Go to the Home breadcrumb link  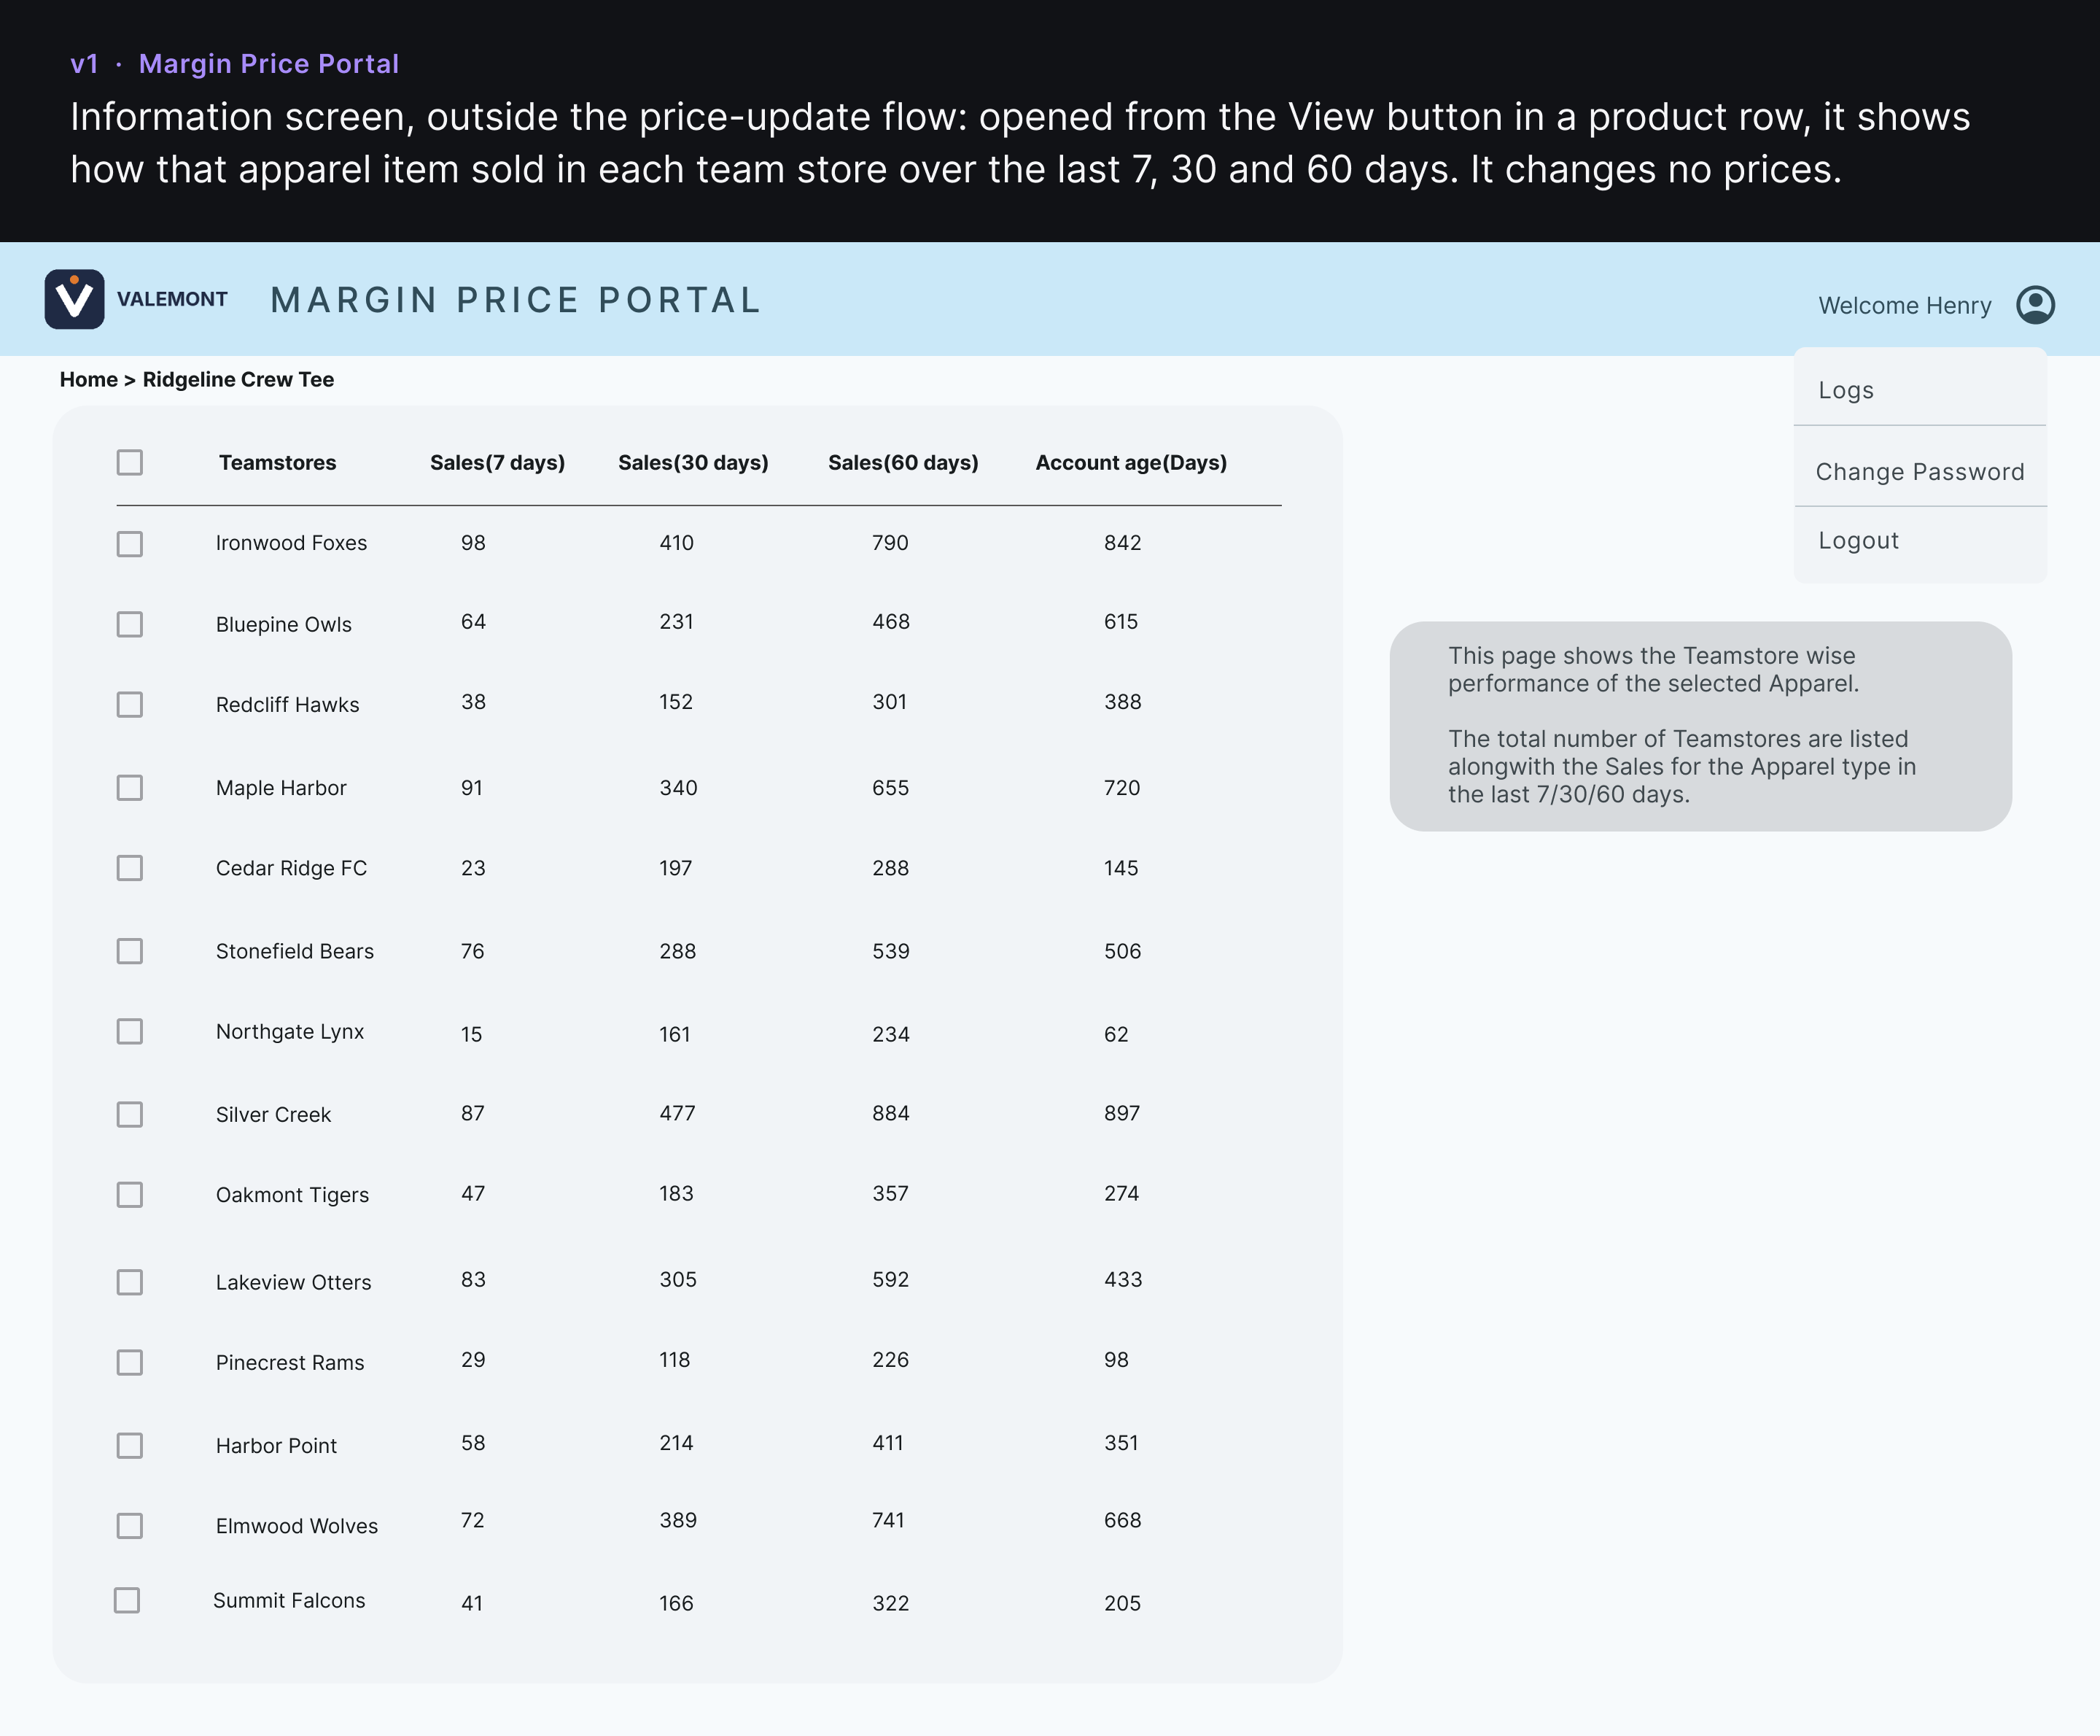click(x=89, y=380)
